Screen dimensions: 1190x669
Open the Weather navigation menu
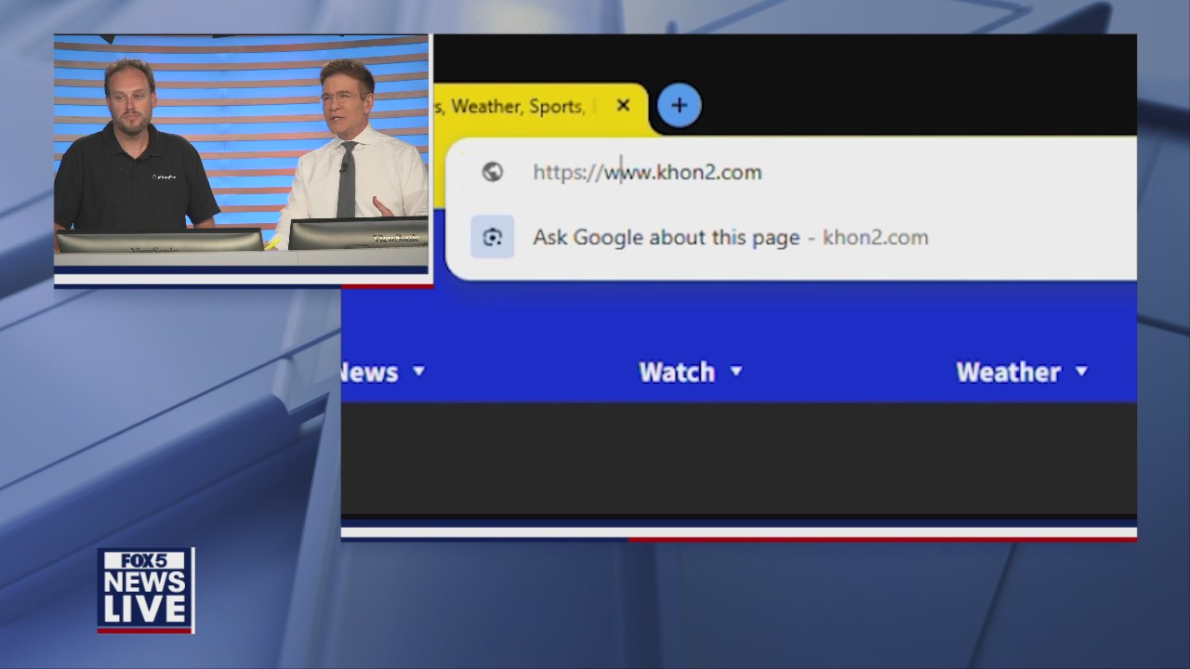(x=1008, y=372)
